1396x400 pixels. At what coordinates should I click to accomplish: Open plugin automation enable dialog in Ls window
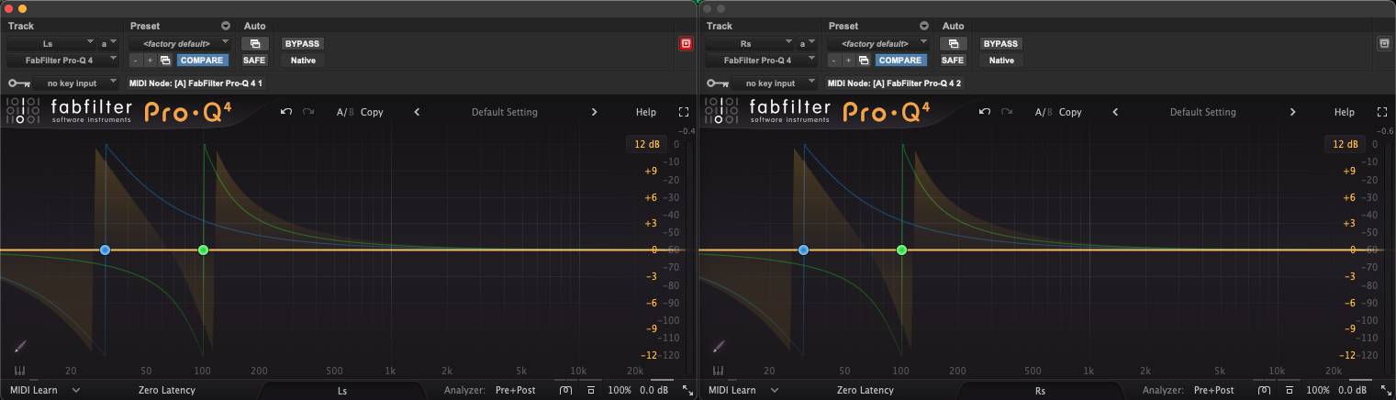pyautogui.click(x=254, y=43)
